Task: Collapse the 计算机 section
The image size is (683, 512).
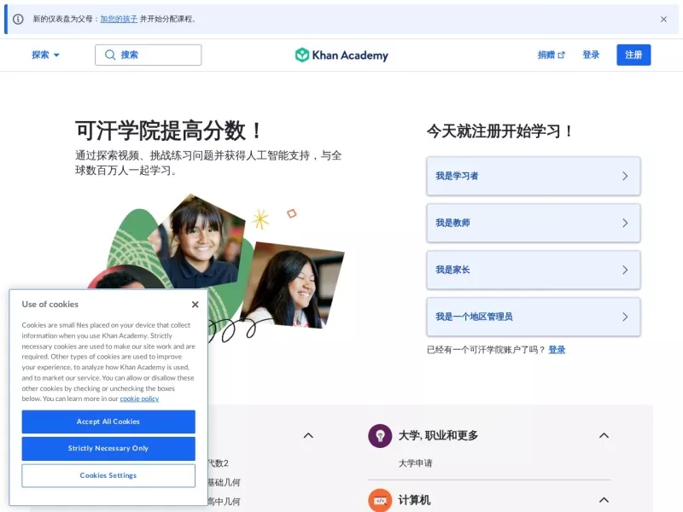Action: pos(604,500)
